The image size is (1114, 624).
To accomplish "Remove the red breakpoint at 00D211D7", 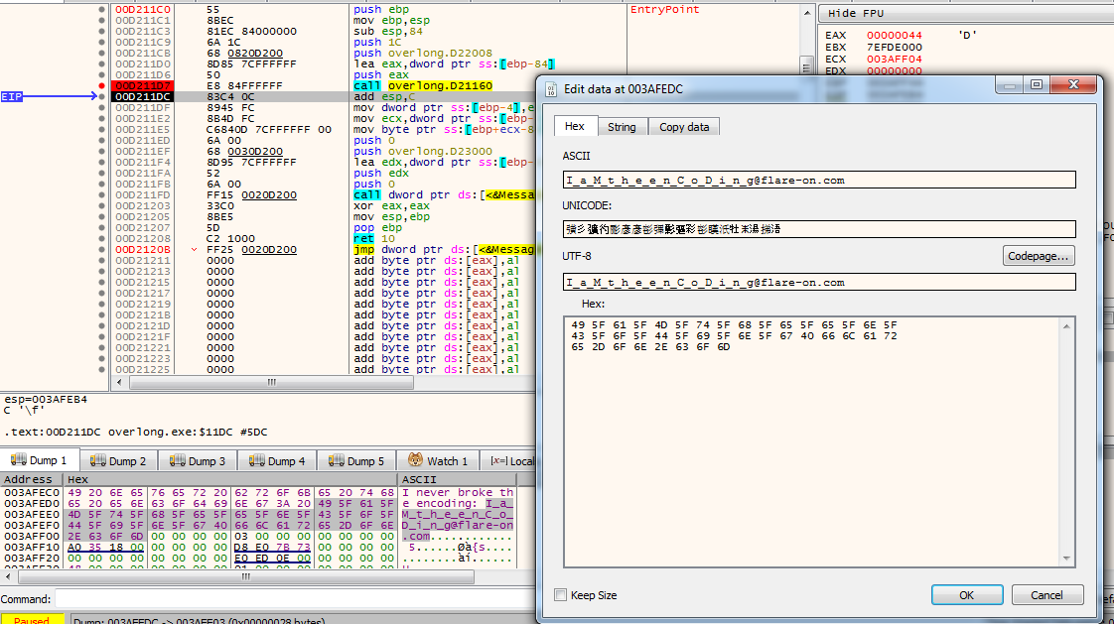I will 101,86.
